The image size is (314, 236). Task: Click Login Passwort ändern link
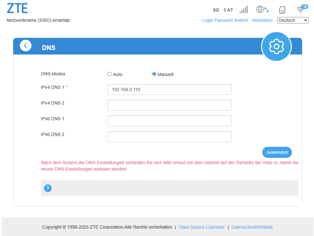pos(225,20)
